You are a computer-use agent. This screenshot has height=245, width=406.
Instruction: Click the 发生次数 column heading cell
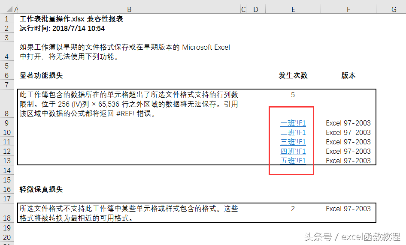[x=293, y=75]
